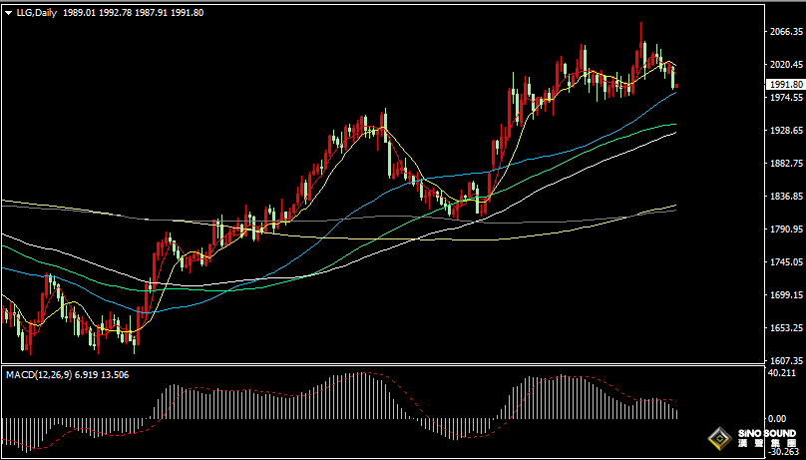
Task: Click the 1836.85 price scale mark
Action: coord(786,197)
